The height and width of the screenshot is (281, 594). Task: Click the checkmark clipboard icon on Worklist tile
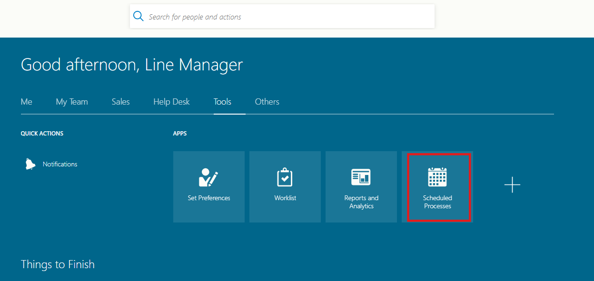pyautogui.click(x=285, y=176)
